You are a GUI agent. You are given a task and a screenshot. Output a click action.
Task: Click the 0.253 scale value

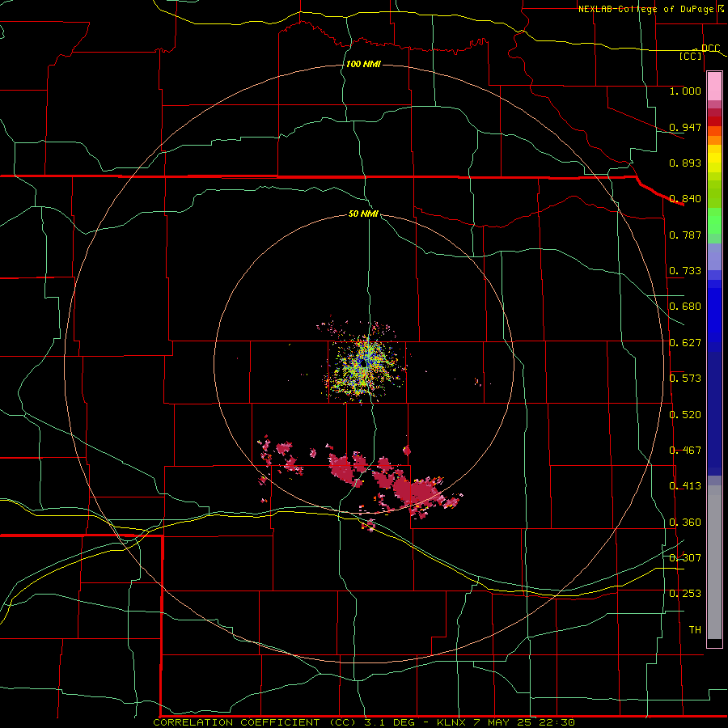point(685,594)
